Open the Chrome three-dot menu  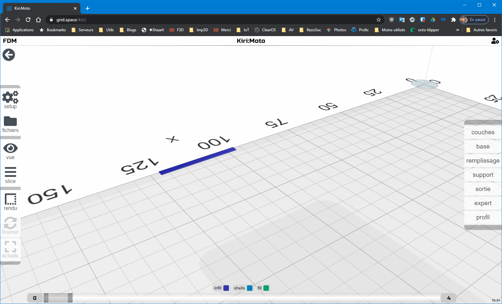495,20
